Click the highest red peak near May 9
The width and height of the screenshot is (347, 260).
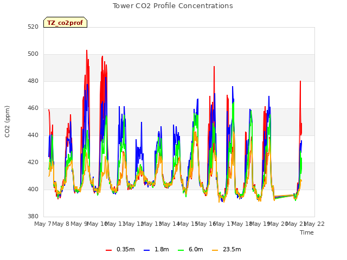coord(87,50)
